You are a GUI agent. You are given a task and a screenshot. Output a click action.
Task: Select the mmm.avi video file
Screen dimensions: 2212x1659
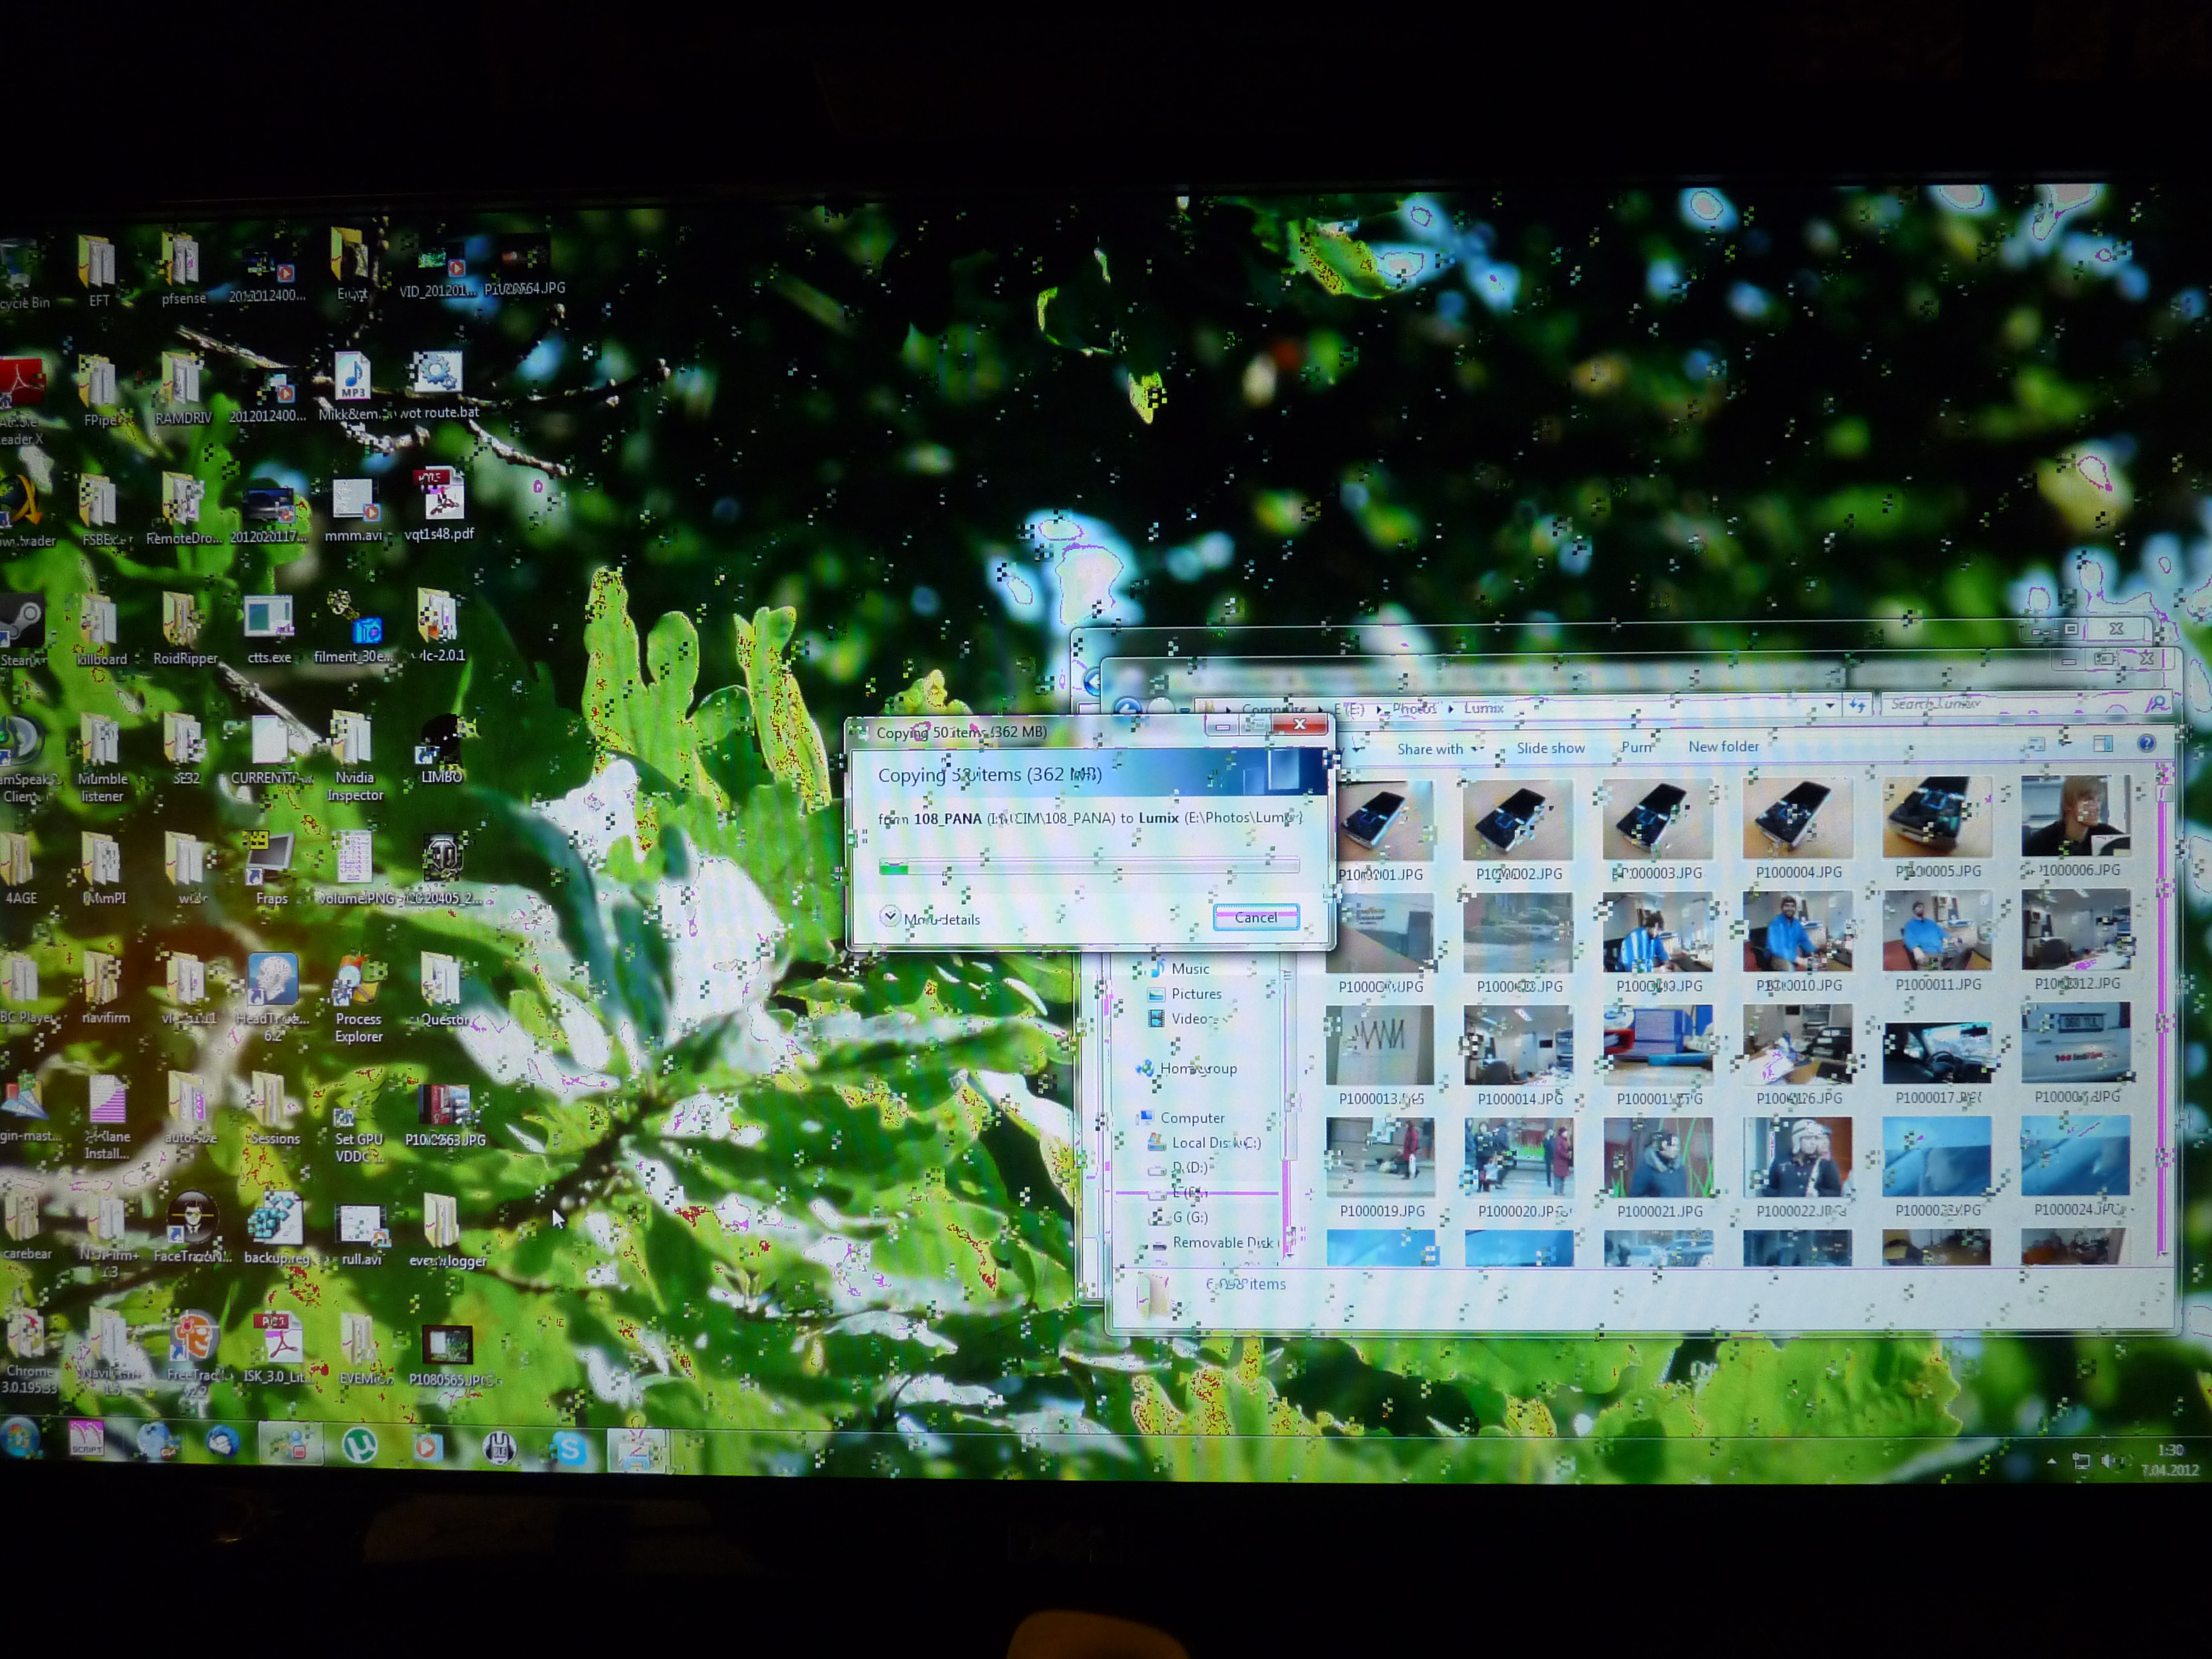pos(353,510)
